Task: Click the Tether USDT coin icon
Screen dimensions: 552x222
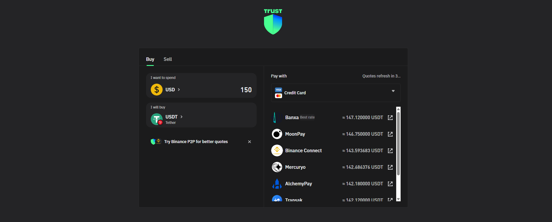Action: 156,119
